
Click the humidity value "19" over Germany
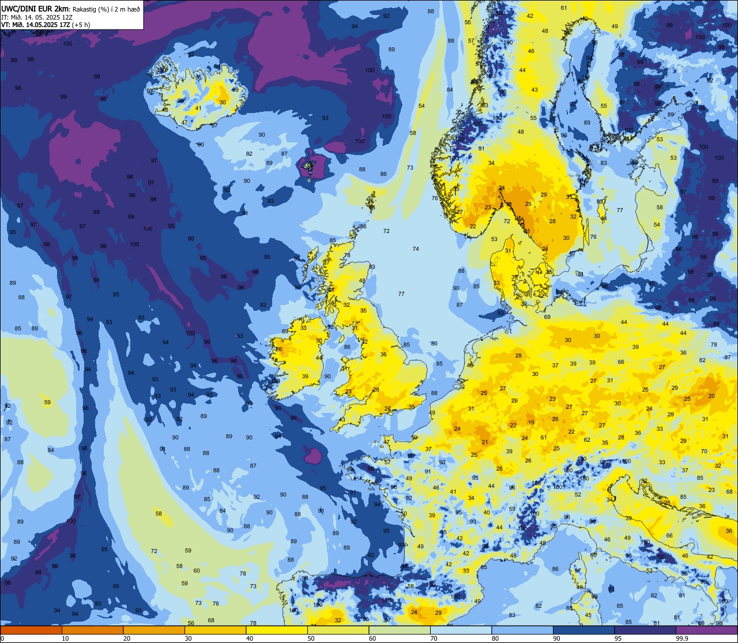tap(531, 422)
